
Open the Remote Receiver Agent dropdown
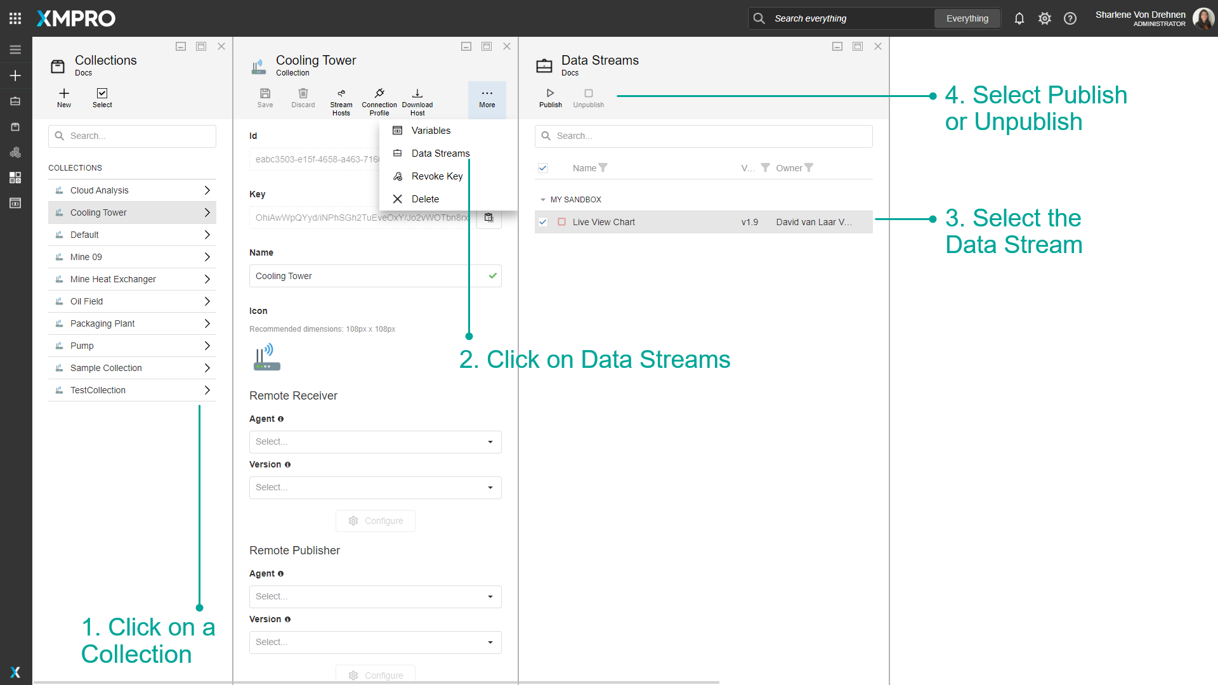[375, 441]
